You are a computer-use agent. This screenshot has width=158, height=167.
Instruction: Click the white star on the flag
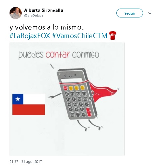pos(18,99)
